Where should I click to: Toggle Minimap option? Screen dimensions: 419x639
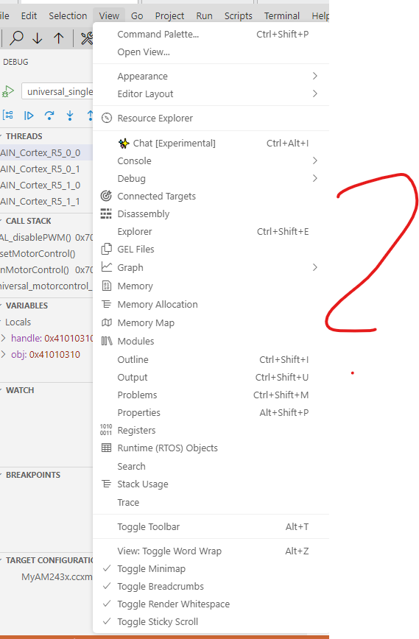tap(211, 568)
